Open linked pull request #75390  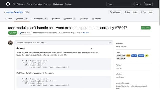point(86,33)
